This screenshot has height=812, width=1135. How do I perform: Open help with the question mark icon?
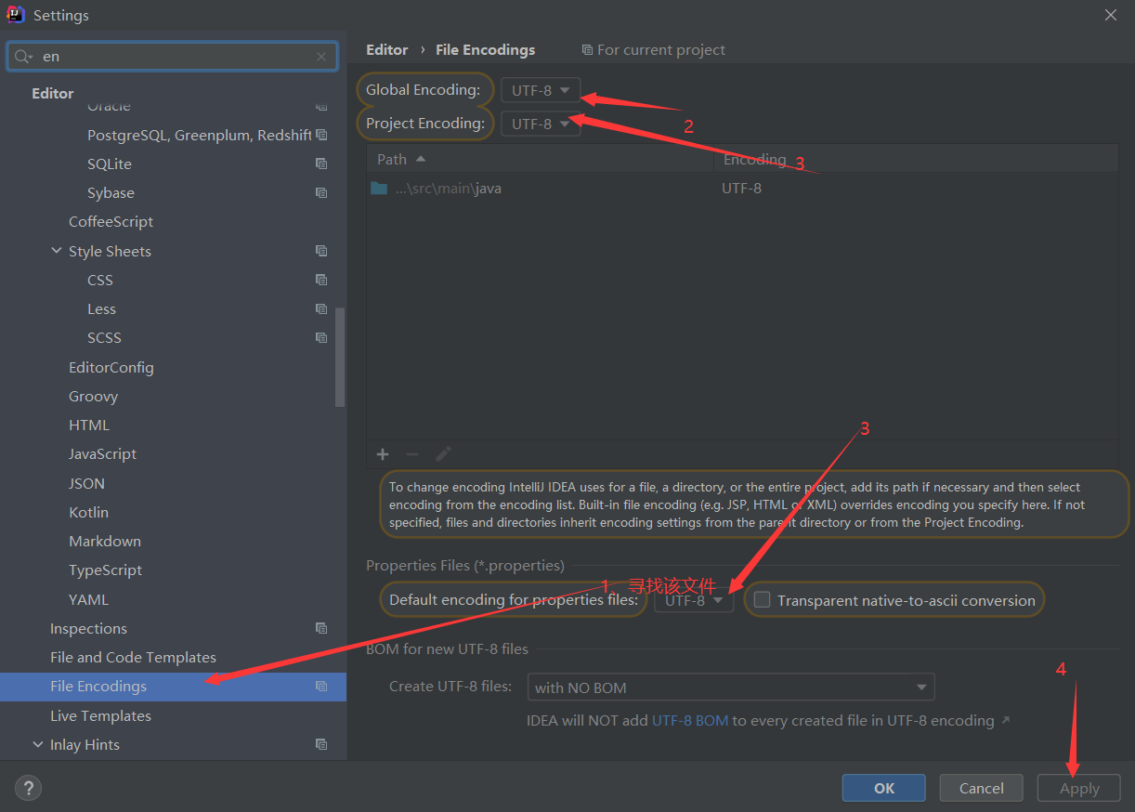coord(28,789)
